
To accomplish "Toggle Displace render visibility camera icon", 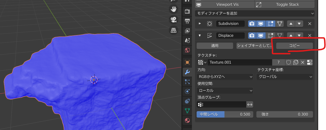I will (252, 36).
